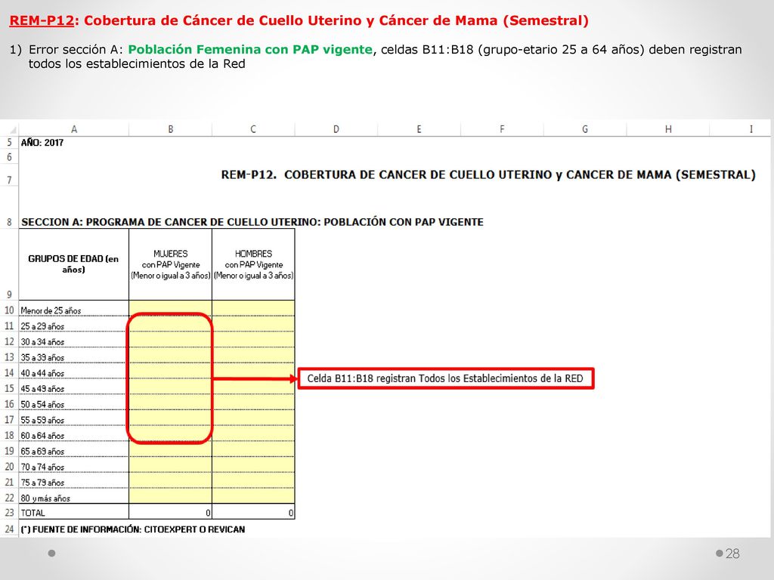Click the Hombres cell for '40 a 44 años'

point(253,371)
